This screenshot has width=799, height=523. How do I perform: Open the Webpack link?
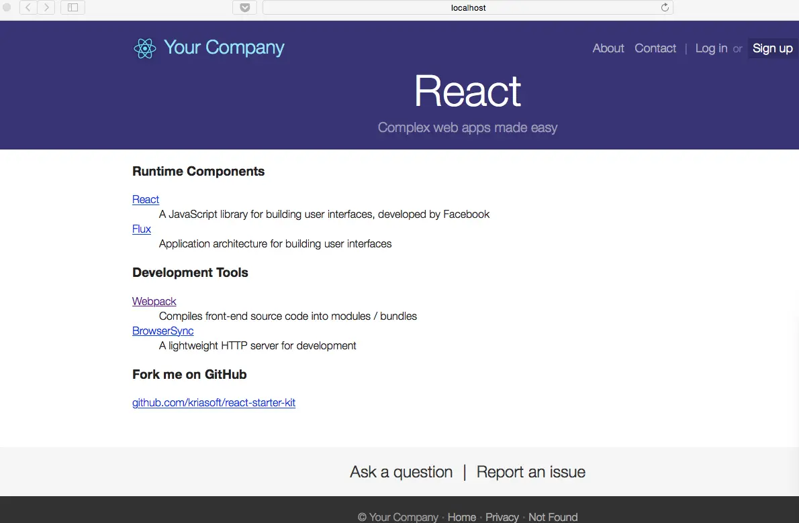coord(154,301)
